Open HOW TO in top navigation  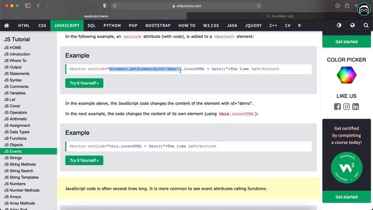[186, 26]
